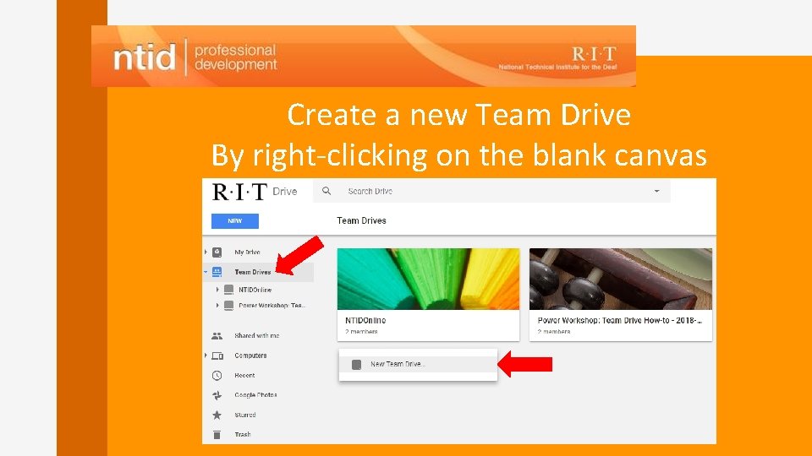The height and width of the screenshot is (456, 812).
Task: Click the Recent clock icon
Action: tap(217, 375)
